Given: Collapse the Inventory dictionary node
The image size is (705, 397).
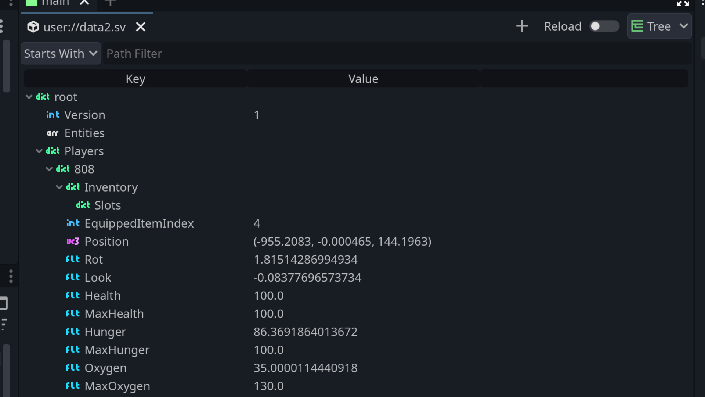Looking at the screenshot, I should (59, 187).
